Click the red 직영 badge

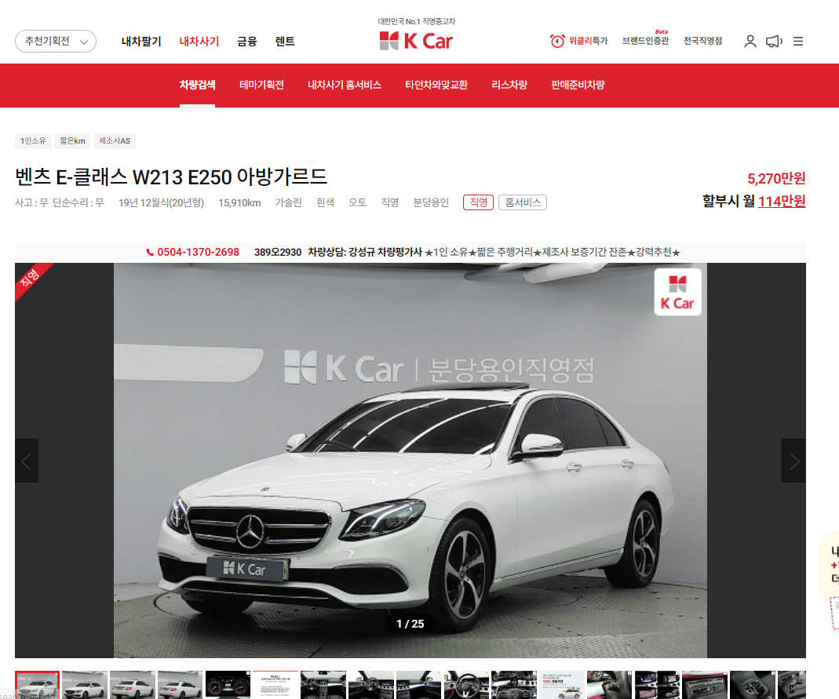(478, 202)
